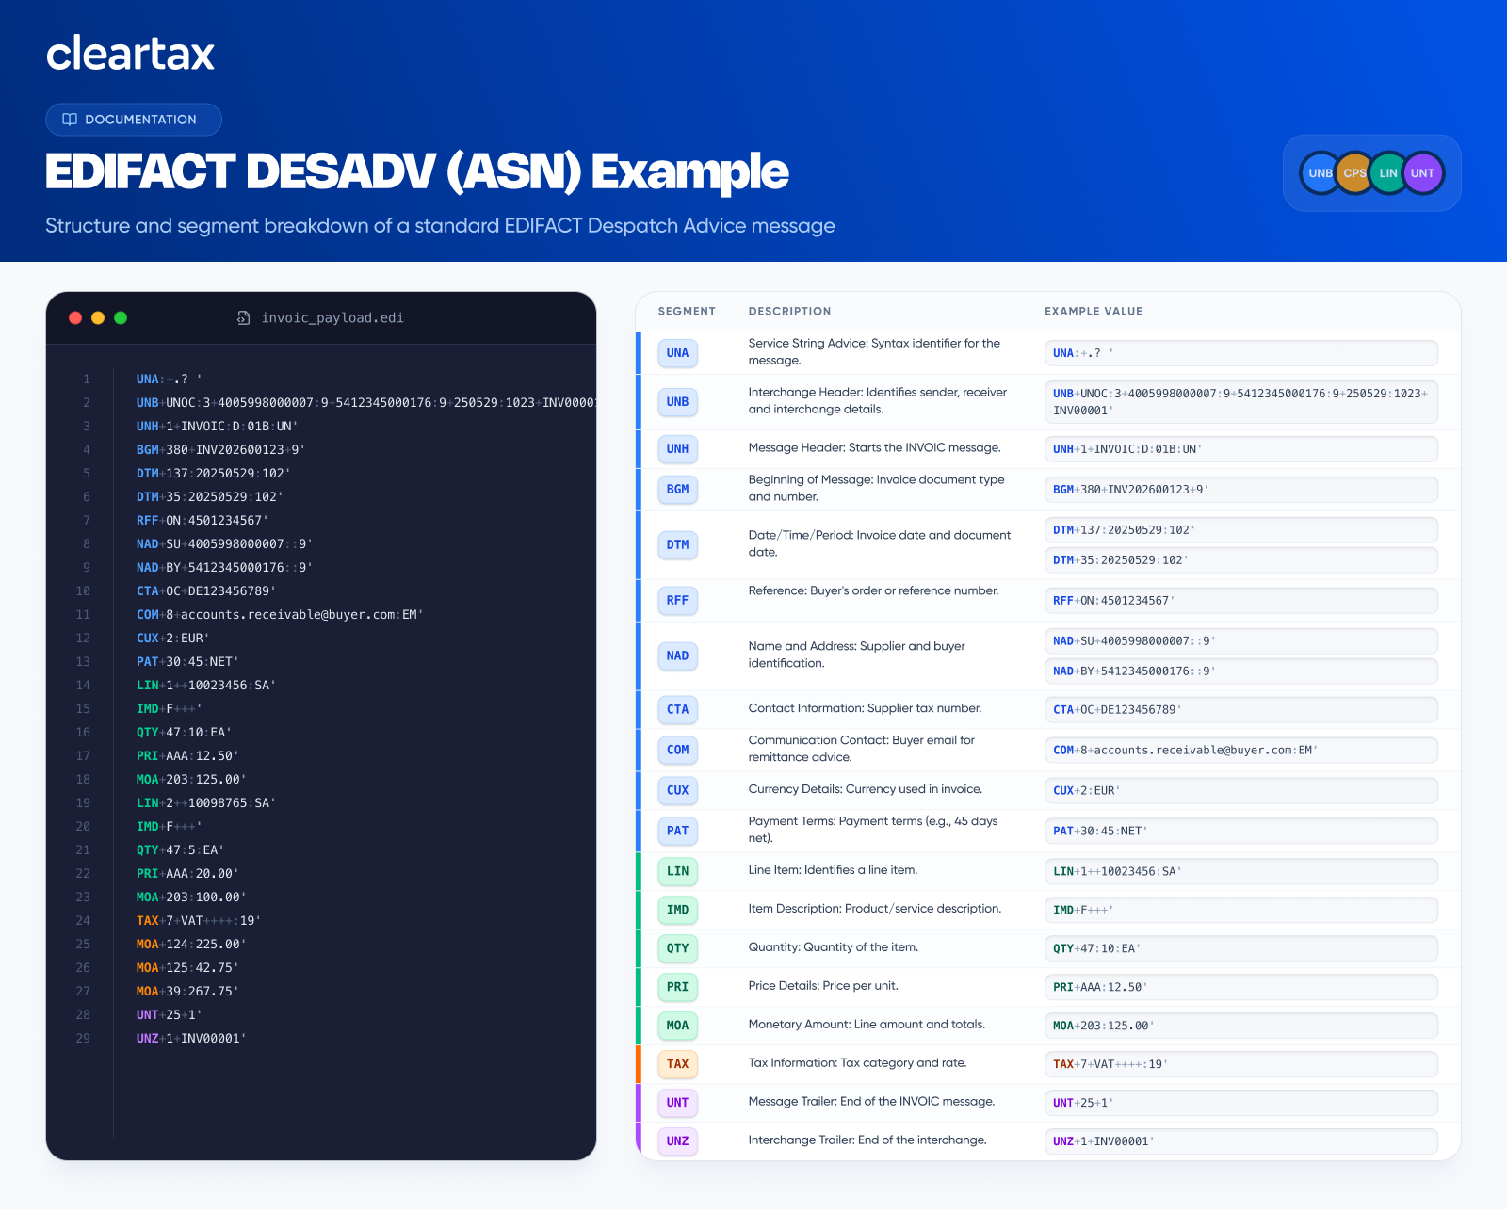Viewport: 1507px width, 1213px height.
Task: Click code line 28 UNT+25+1'
Action: click(169, 1015)
